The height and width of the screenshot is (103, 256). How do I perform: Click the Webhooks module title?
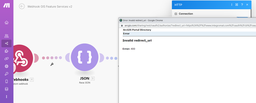[x=21, y=79]
